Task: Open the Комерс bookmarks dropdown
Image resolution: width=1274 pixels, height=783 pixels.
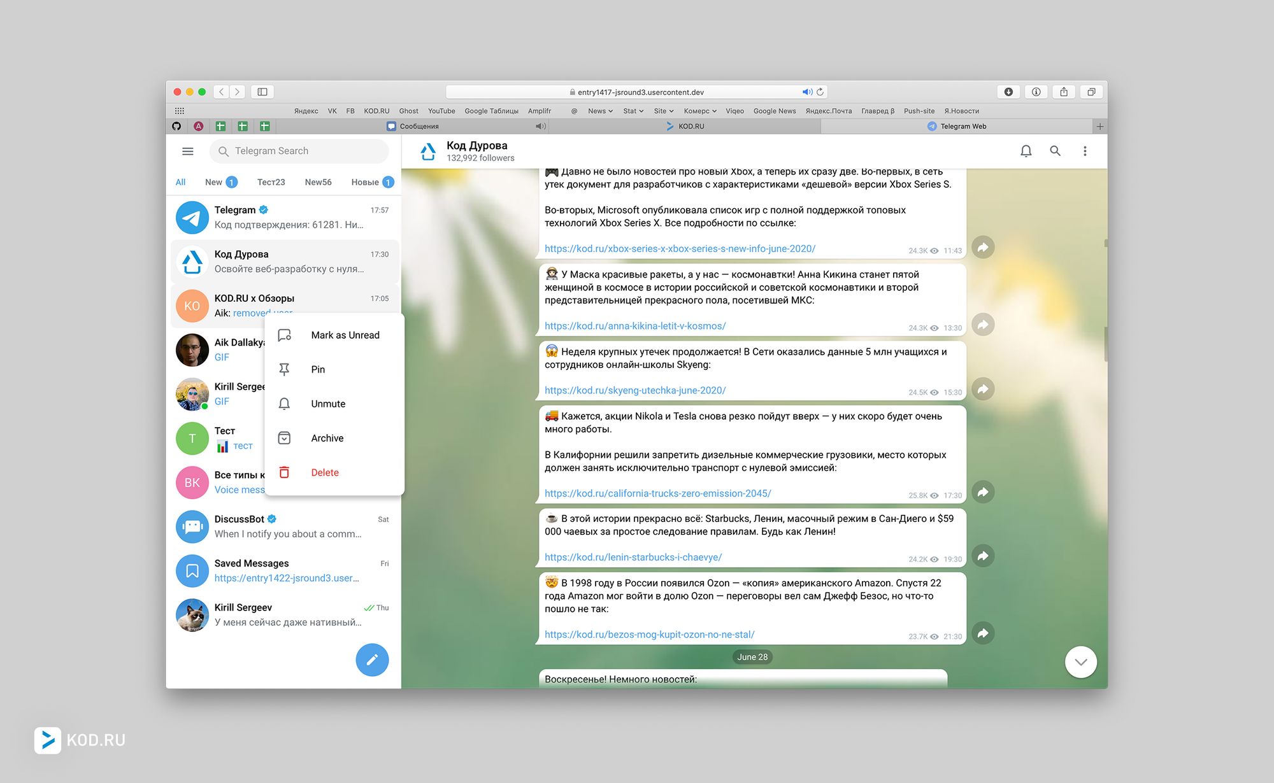Action: pos(700,111)
